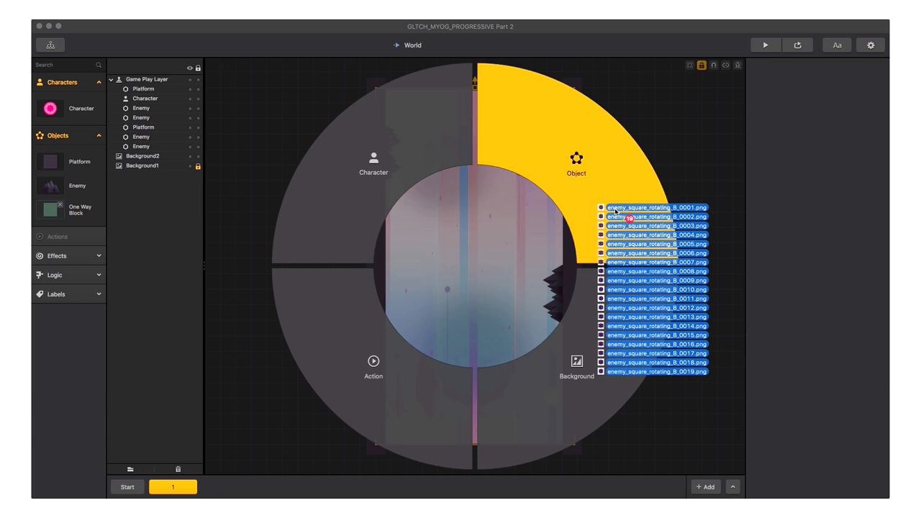Toggle the magnet snap icon

714,65
